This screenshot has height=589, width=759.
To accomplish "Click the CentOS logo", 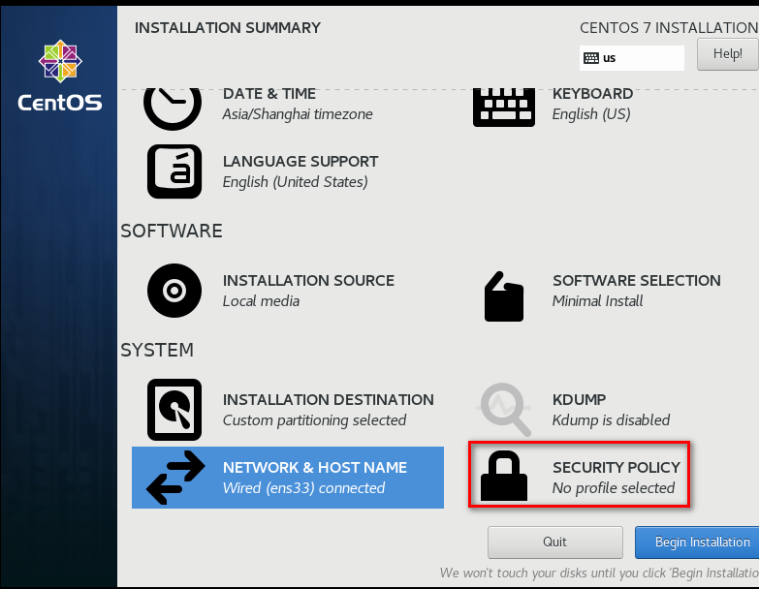I will (60, 76).
